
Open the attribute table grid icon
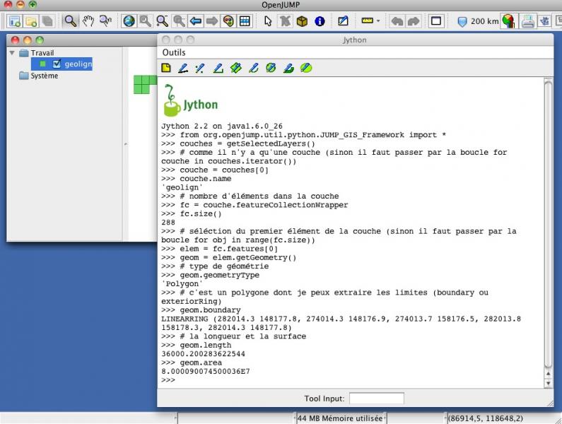[x=245, y=21]
